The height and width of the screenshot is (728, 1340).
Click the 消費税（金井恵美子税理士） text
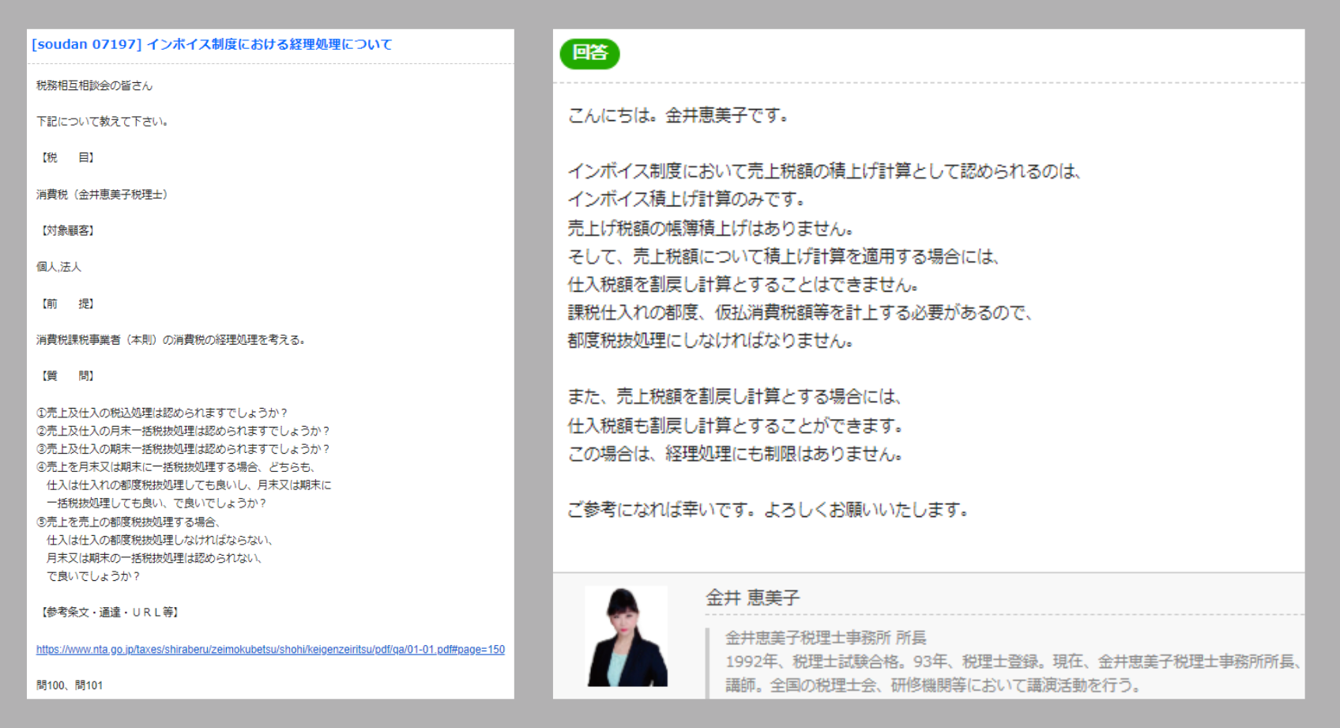(102, 194)
